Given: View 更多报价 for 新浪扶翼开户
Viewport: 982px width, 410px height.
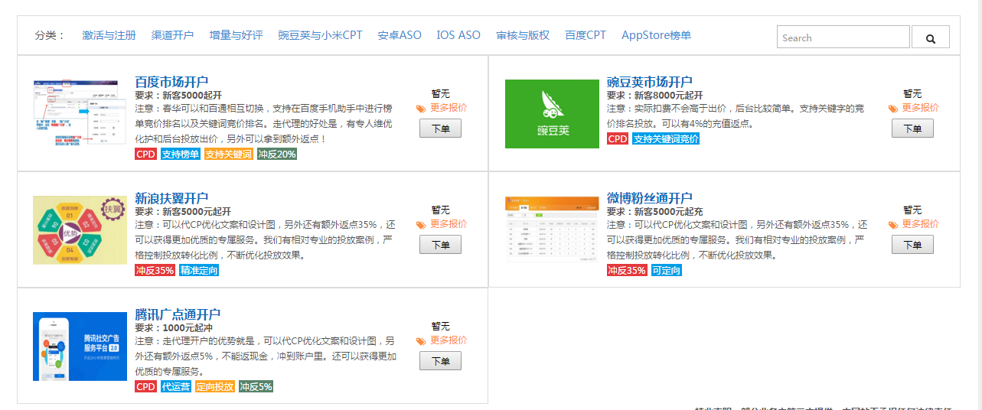Looking at the screenshot, I should coord(449,224).
